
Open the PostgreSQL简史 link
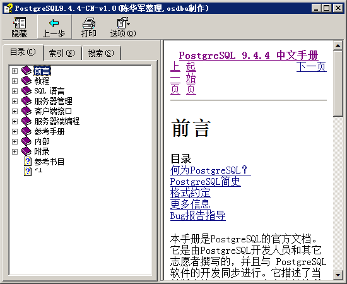tap(206, 182)
